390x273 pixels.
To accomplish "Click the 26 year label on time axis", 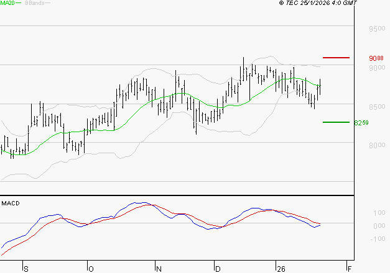I will point(281,269).
